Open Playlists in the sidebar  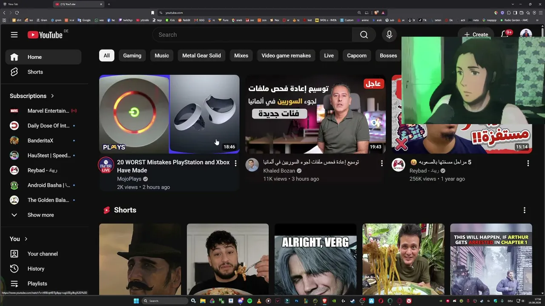pyautogui.click(x=43, y=283)
